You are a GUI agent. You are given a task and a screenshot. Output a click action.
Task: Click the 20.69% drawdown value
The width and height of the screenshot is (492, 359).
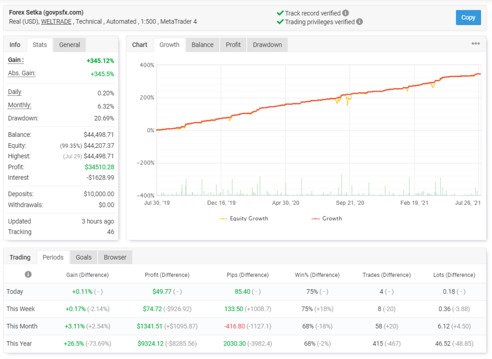[x=104, y=118]
